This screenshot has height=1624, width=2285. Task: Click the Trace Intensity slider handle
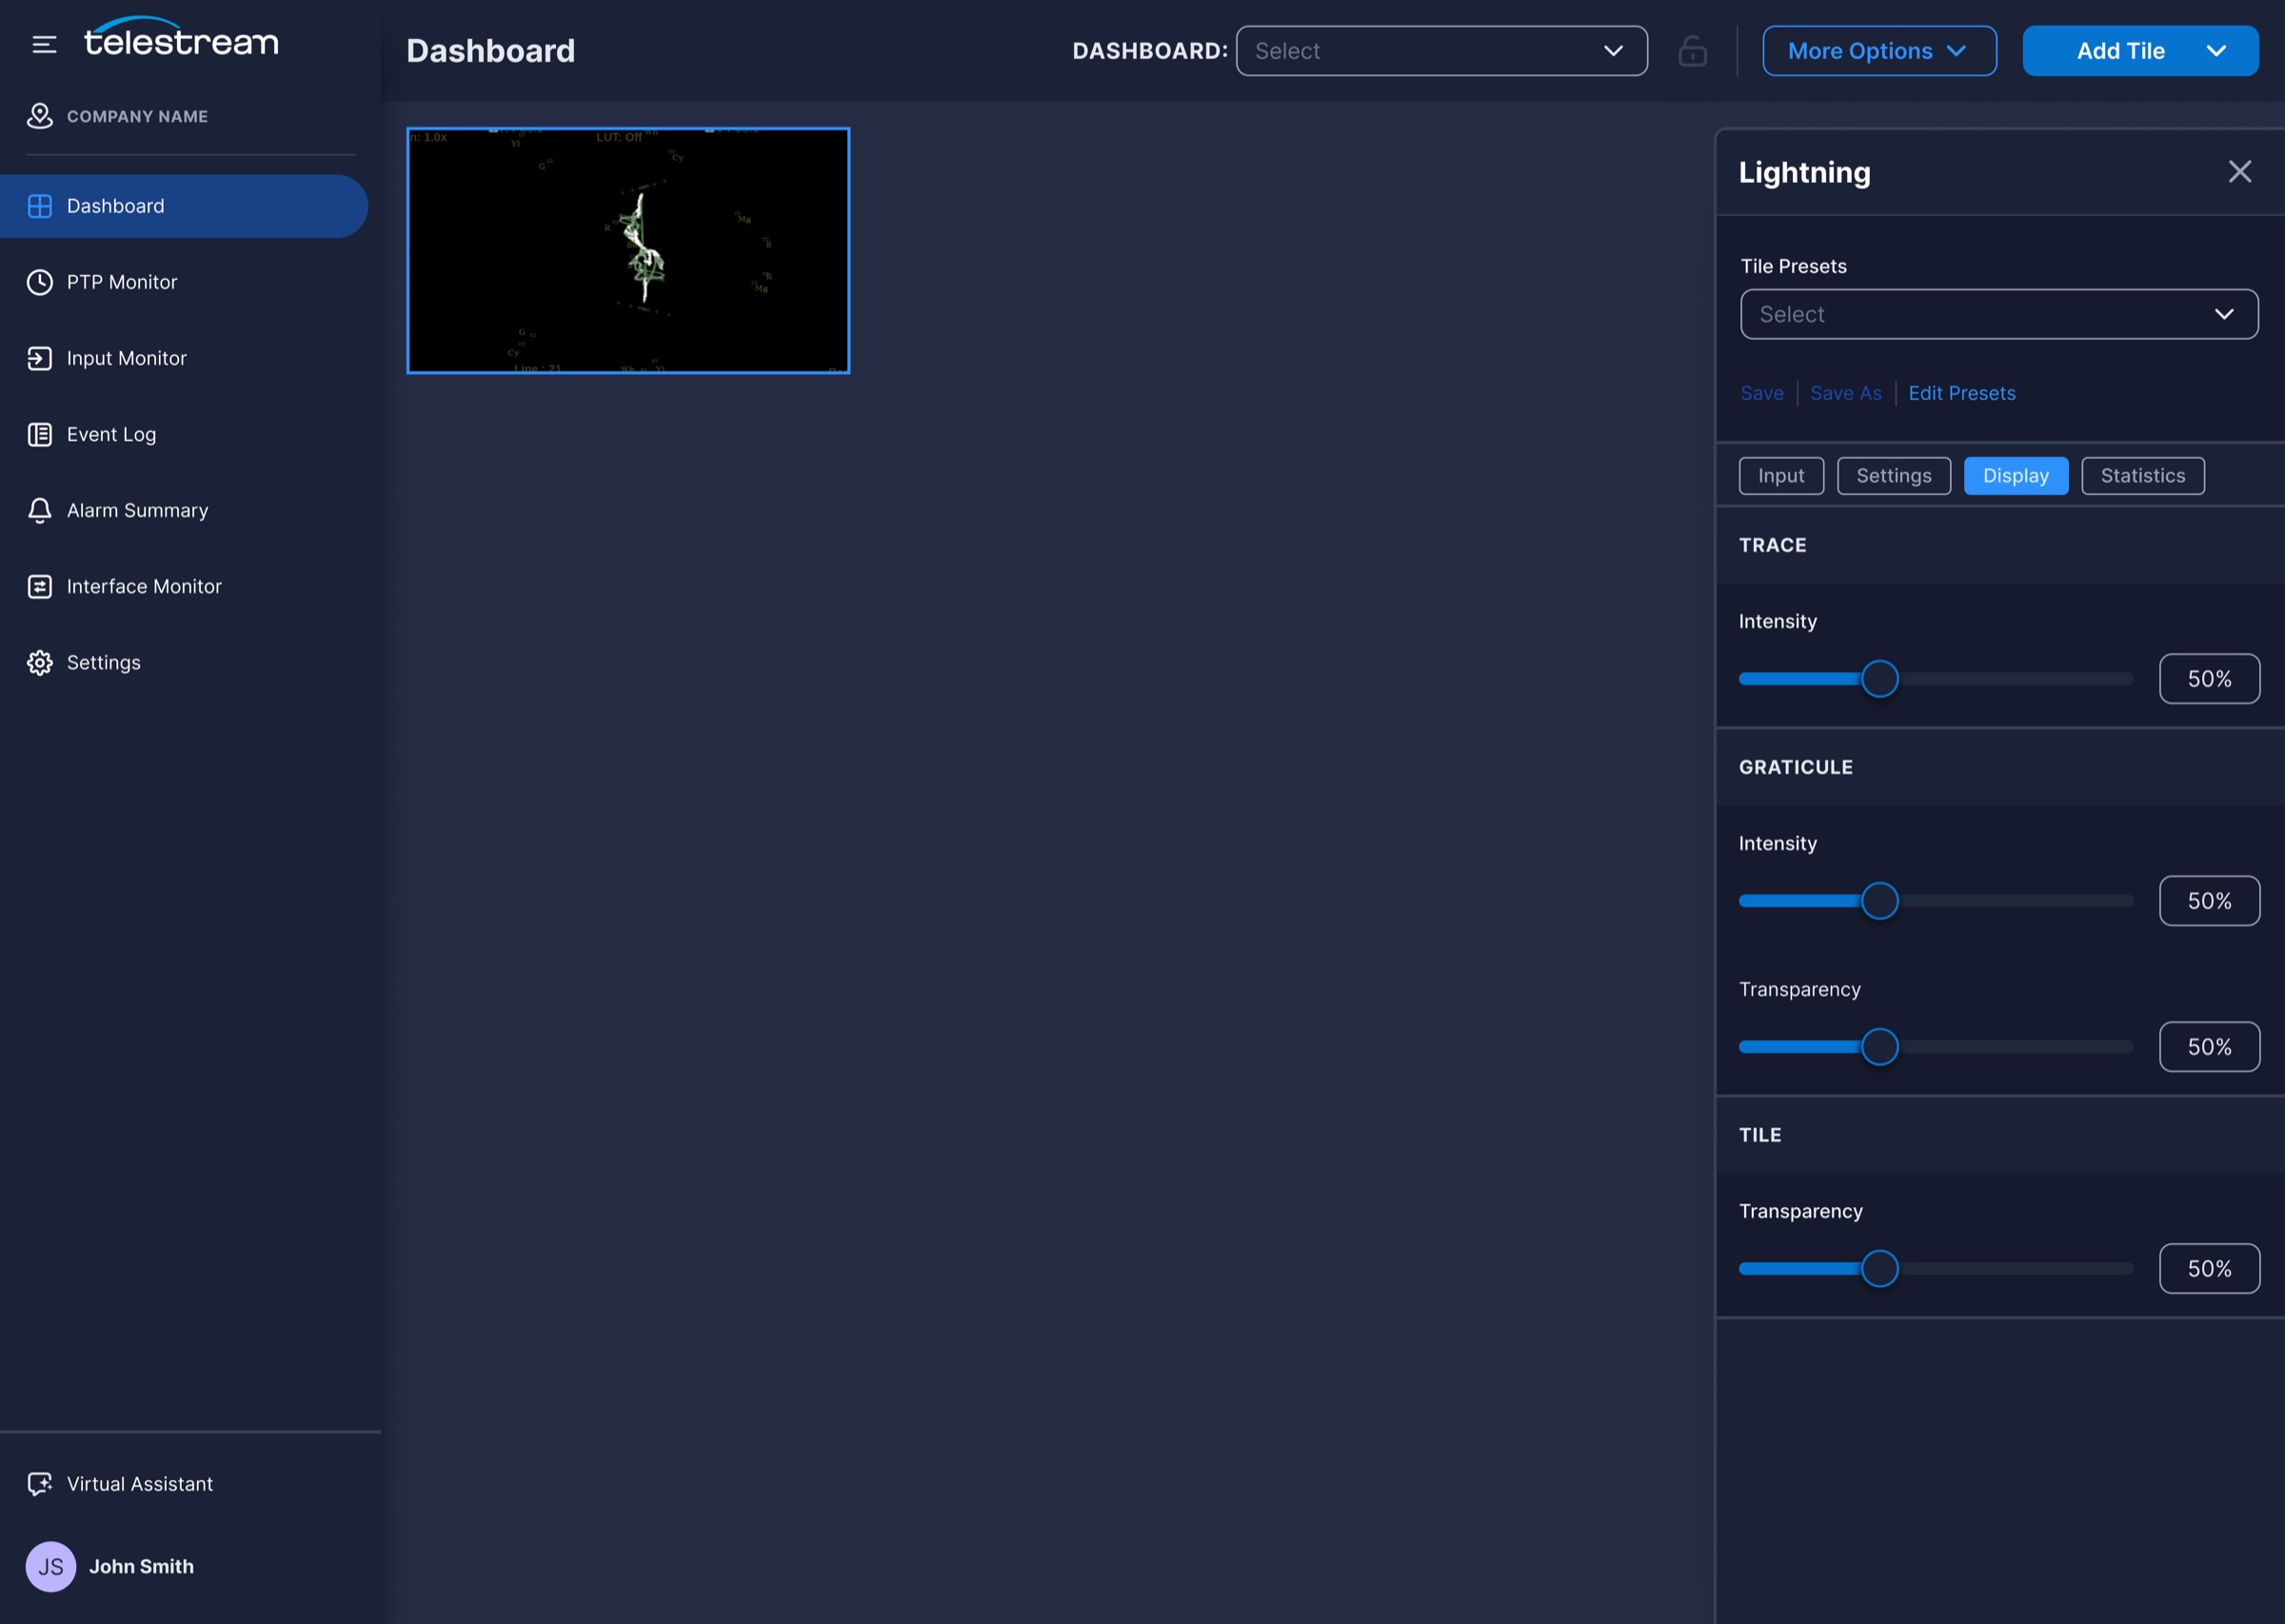coord(1879,679)
